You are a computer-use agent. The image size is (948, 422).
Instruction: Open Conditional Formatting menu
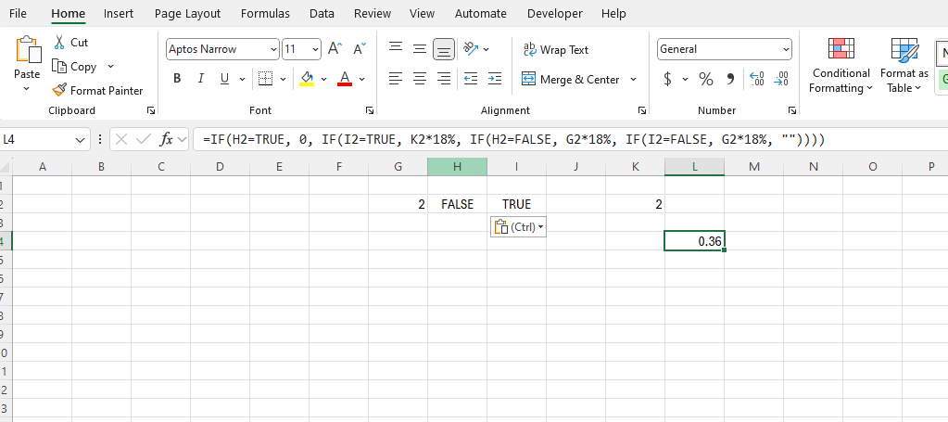pos(841,66)
